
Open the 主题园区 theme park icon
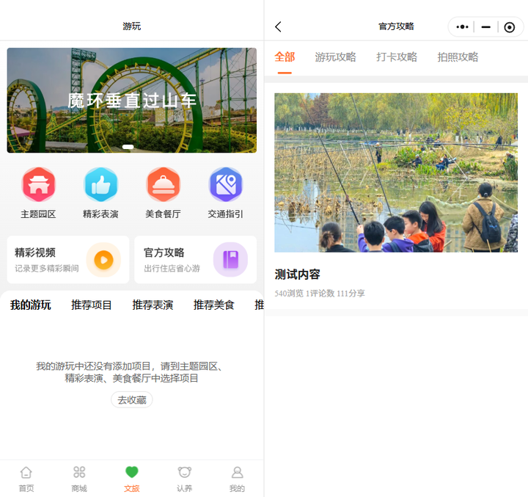click(x=38, y=185)
